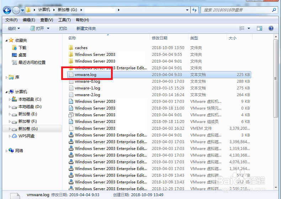Open 新加卷 (E:) drive
Viewport: 281px width, 199px height.
[25, 114]
